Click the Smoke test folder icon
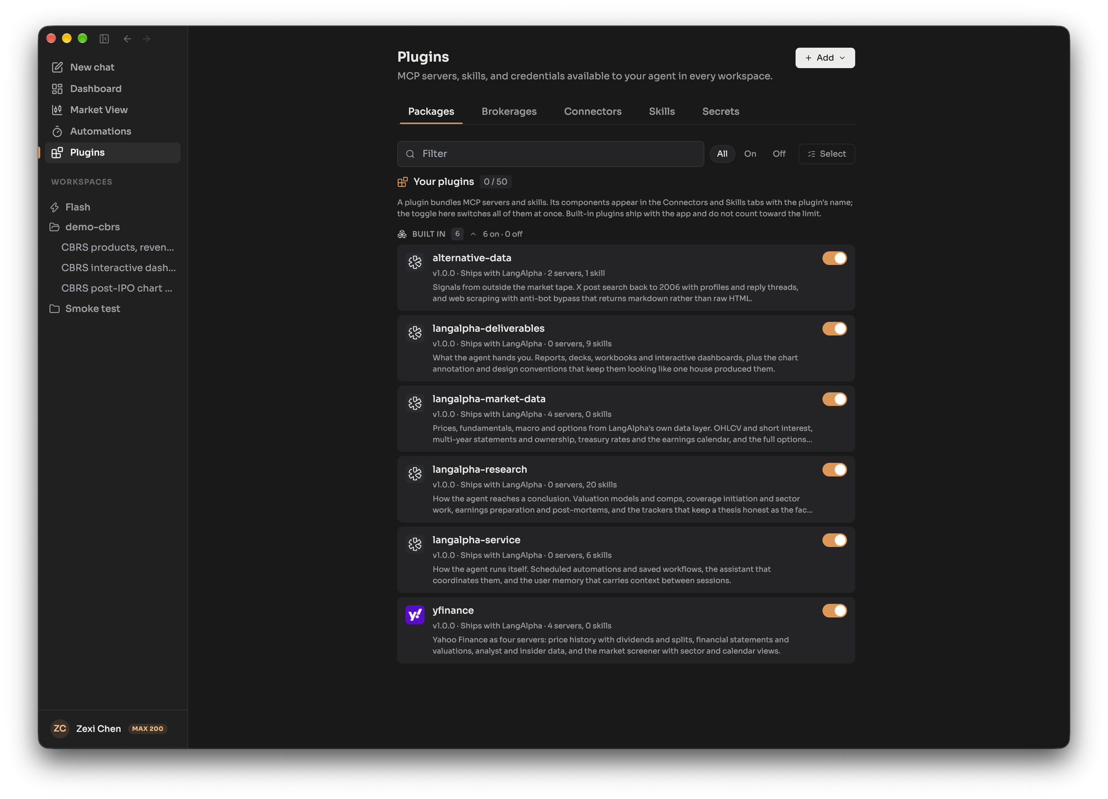Image resolution: width=1108 pixels, height=799 pixels. click(x=54, y=309)
